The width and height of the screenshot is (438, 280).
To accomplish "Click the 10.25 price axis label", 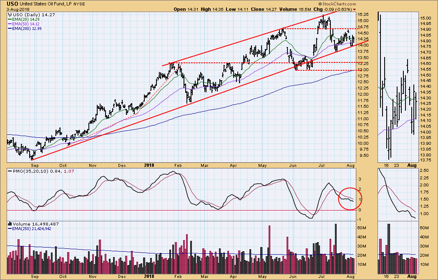I will [363, 137].
